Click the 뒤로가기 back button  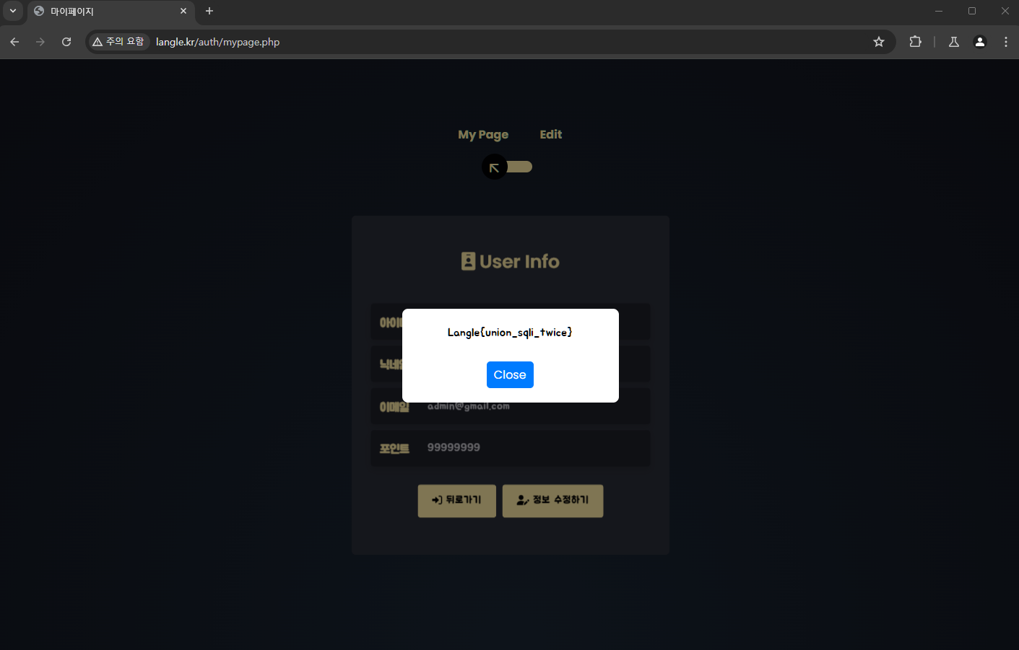(x=457, y=501)
